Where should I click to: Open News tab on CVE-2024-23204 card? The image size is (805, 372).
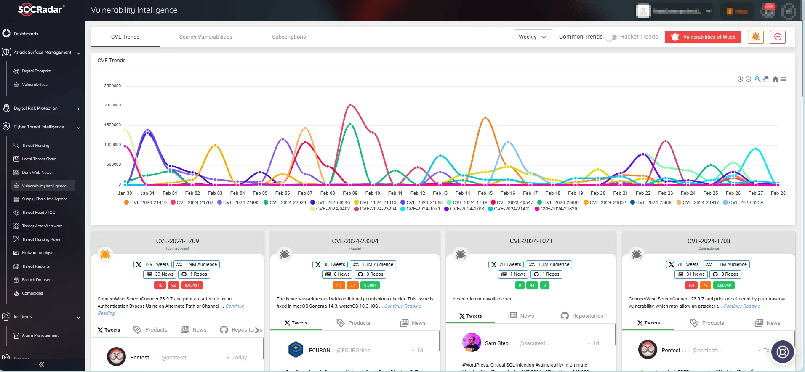(413, 323)
